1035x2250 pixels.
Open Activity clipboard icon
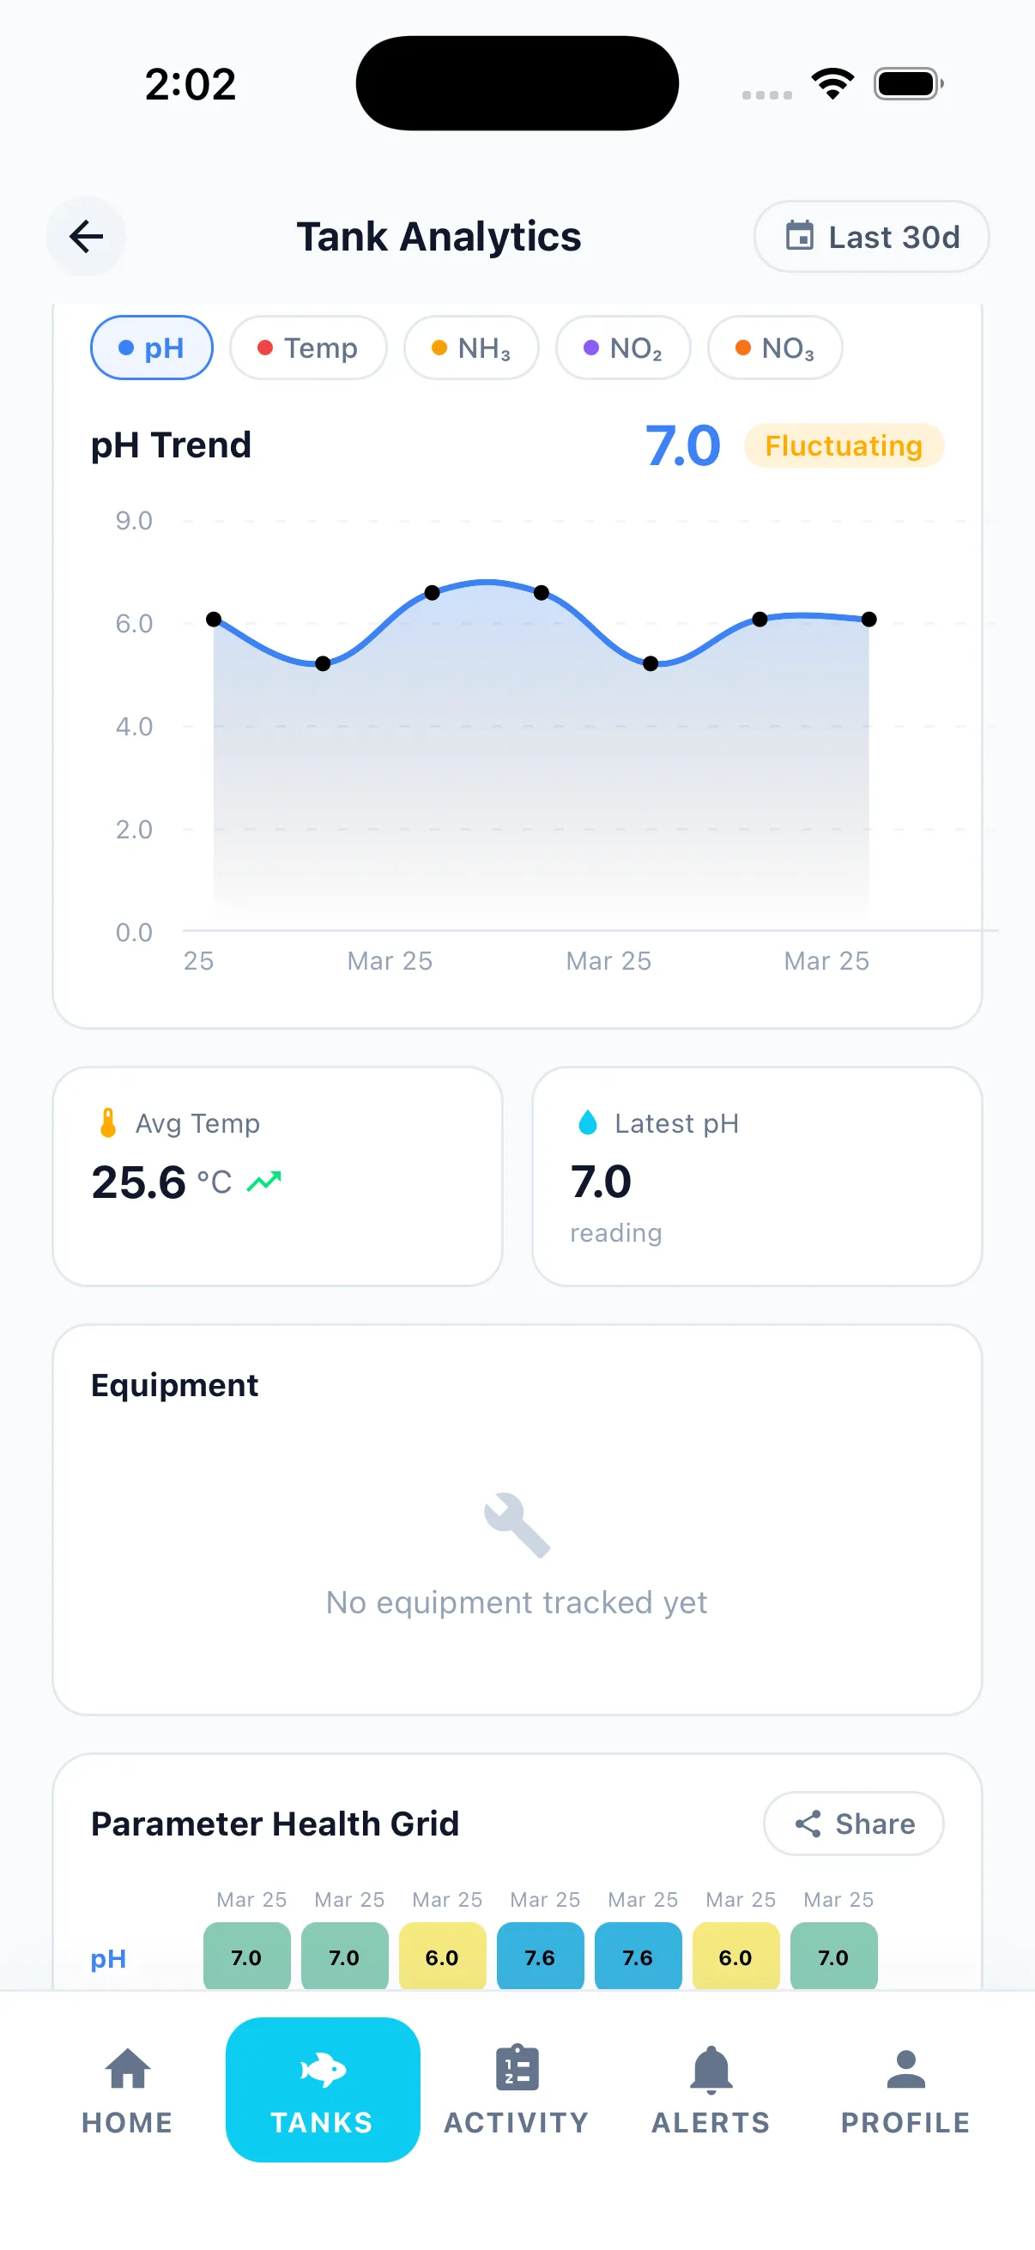tap(517, 2067)
